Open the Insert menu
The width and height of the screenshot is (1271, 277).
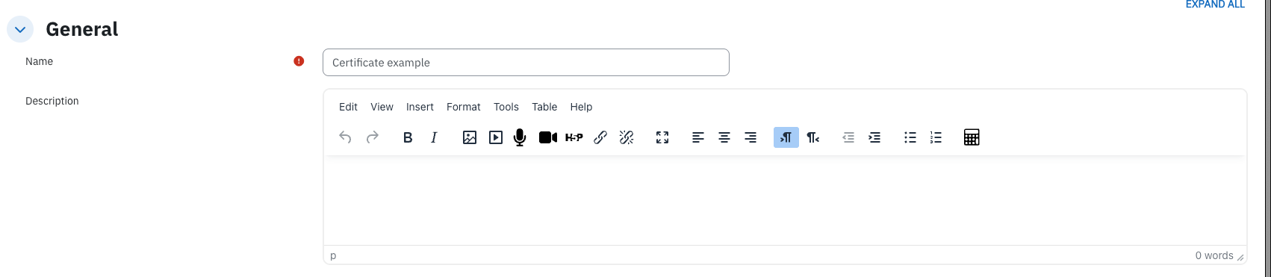420,107
